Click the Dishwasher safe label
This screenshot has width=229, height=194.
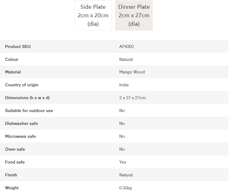[x=21, y=123]
